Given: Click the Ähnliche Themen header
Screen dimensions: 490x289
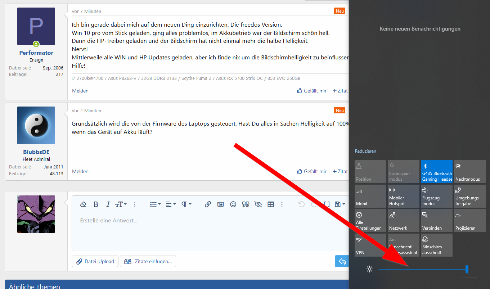Looking at the screenshot, I should (35, 286).
